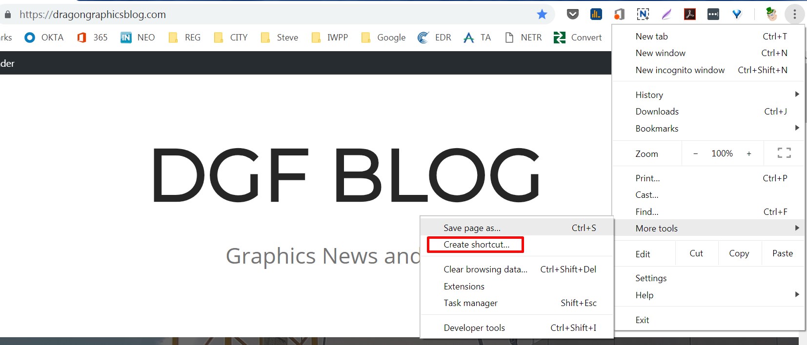Open the OKTA bookmark

(44, 38)
